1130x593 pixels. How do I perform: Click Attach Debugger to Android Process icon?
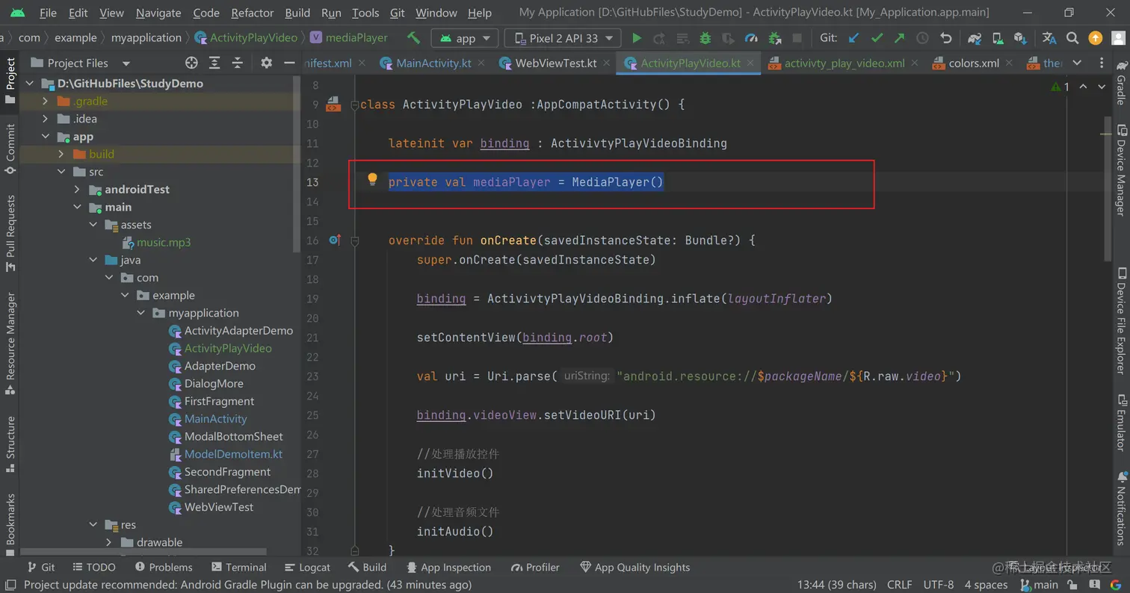tap(775, 38)
